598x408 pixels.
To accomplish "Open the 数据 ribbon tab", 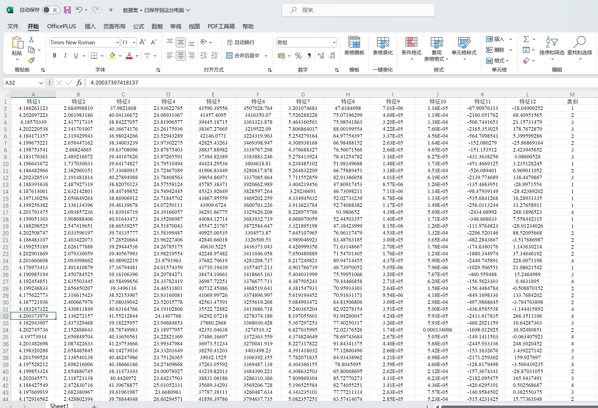I will coord(157,26).
